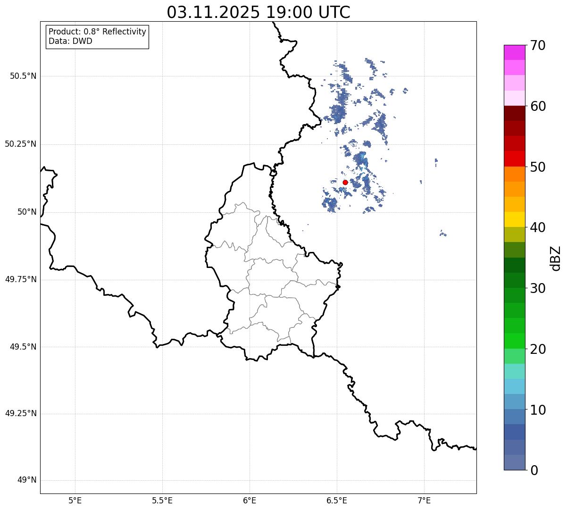The image size is (567, 510).
Task: Click the slate blue swatch just above 0
Action: pyautogui.click(x=515, y=462)
